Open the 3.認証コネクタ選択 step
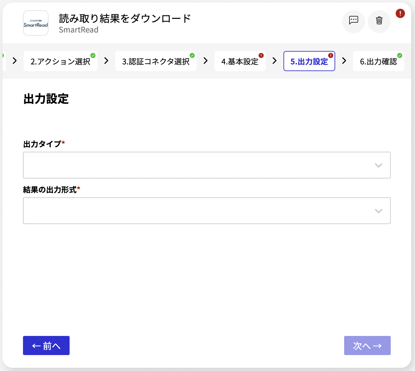Image resolution: width=415 pixels, height=371 pixels. coord(156,61)
